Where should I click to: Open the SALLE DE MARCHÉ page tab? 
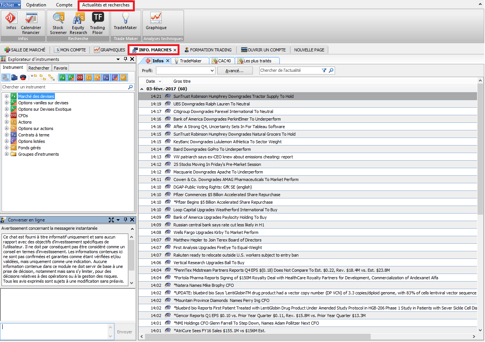[25, 50]
